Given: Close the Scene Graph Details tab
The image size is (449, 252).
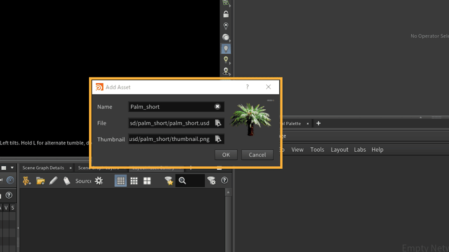Looking at the screenshot, I should click(71, 168).
